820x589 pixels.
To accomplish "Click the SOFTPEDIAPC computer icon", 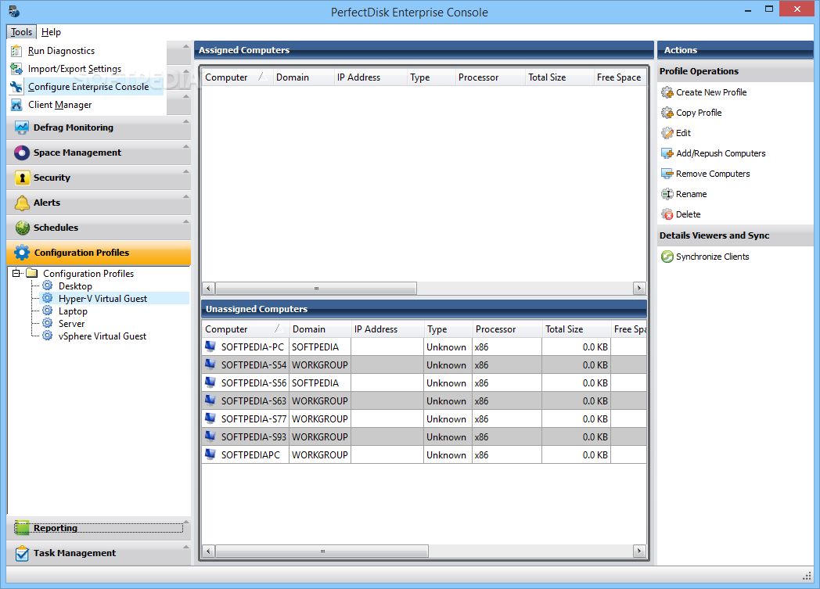I will pyautogui.click(x=210, y=454).
